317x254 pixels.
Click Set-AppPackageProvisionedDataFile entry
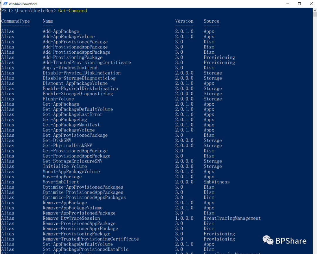click(x=85, y=249)
